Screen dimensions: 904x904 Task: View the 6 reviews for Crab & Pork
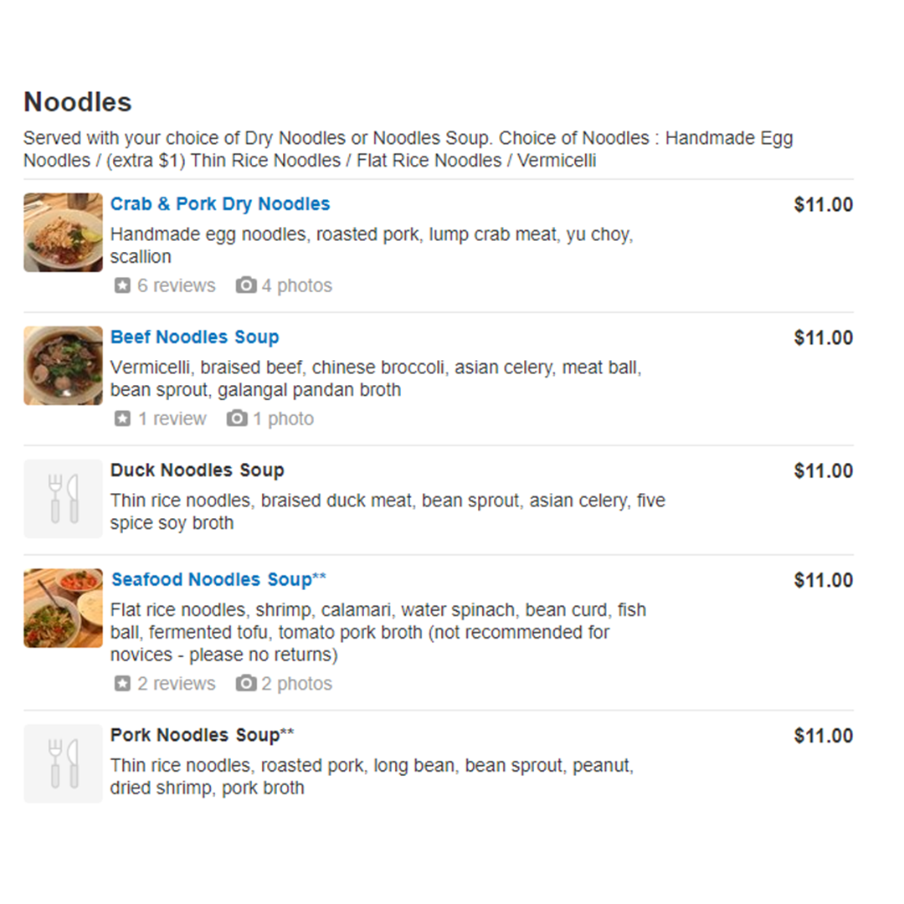pos(177,285)
